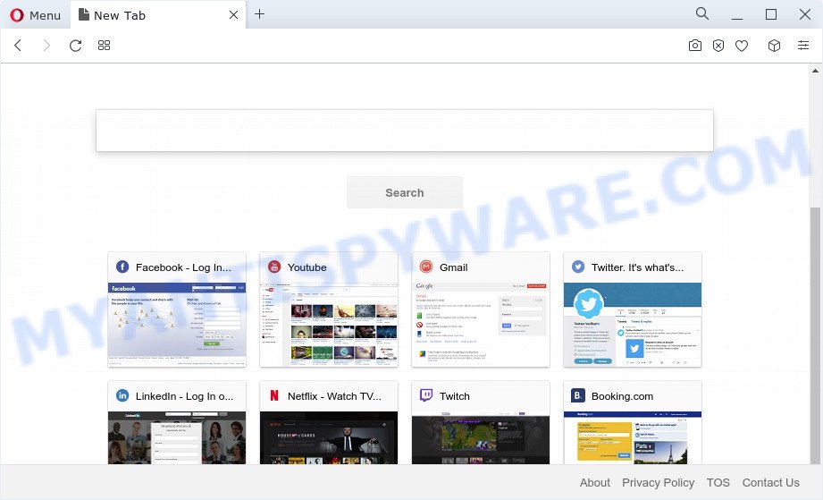Open the About link
This screenshot has height=500, width=823.
[x=594, y=483]
